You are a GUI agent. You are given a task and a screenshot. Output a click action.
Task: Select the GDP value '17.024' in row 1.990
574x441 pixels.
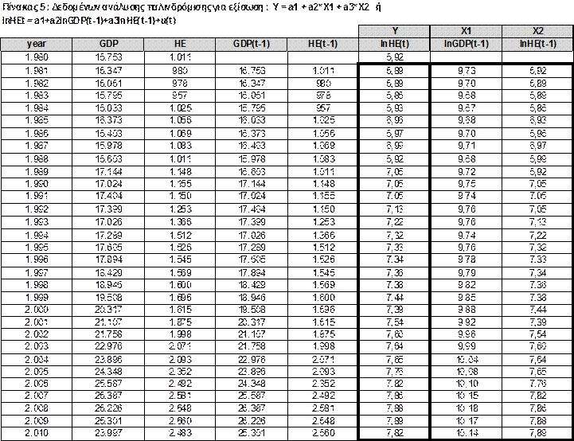(108, 184)
